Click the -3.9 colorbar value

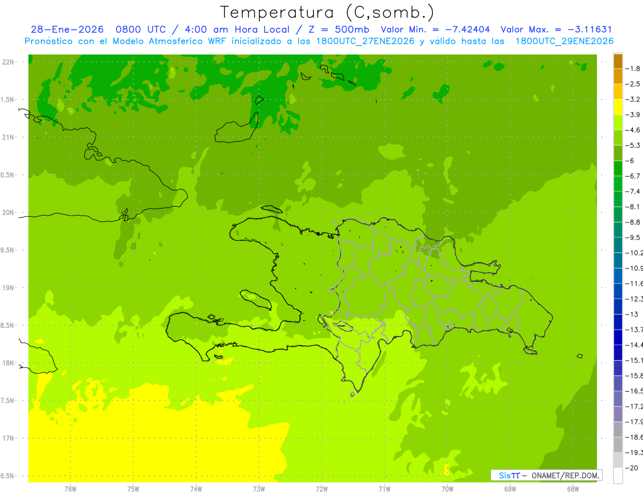(634, 115)
